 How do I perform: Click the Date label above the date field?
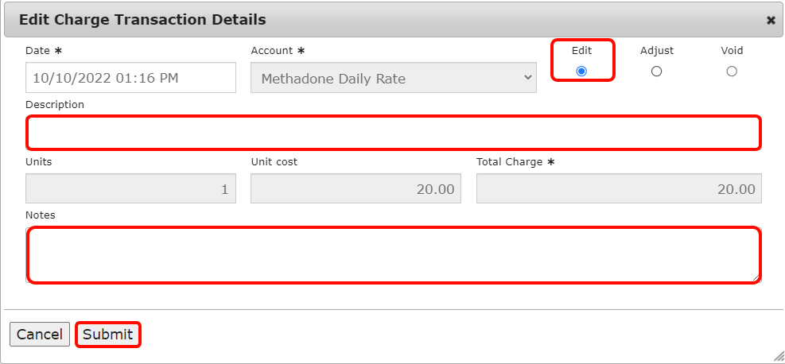(x=37, y=50)
